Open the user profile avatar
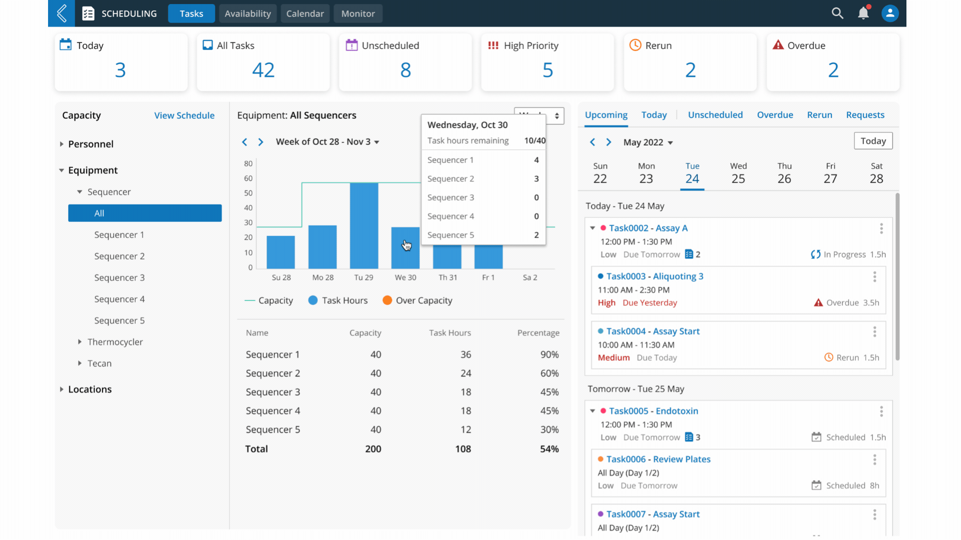961x540 pixels. 890,13
